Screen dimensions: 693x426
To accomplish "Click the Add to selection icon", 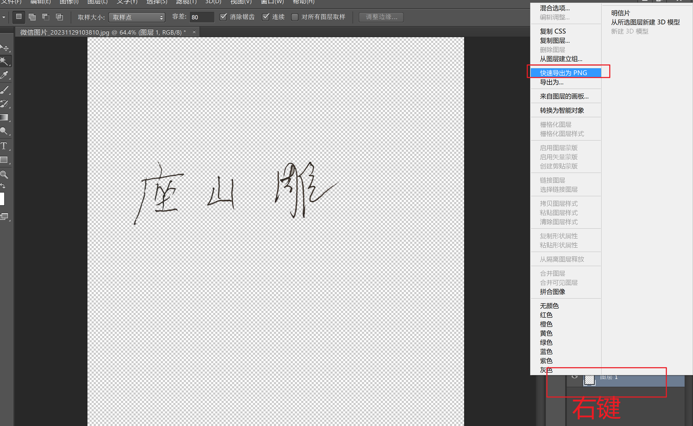I will (x=32, y=17).
